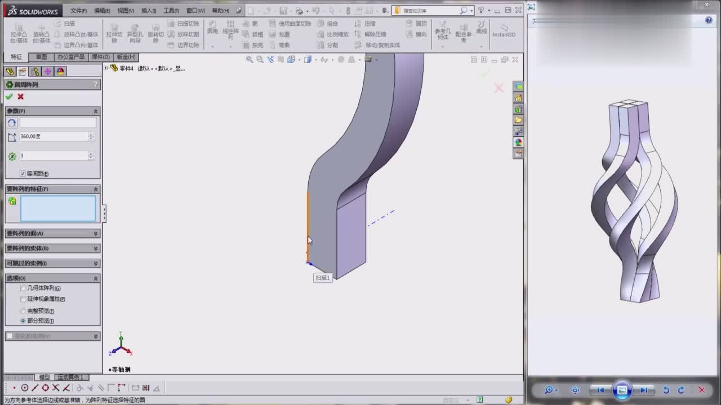Confirm the circular pattern with green checkmark
The width and height of the screenshot is (721, 405).
[9, 97]
